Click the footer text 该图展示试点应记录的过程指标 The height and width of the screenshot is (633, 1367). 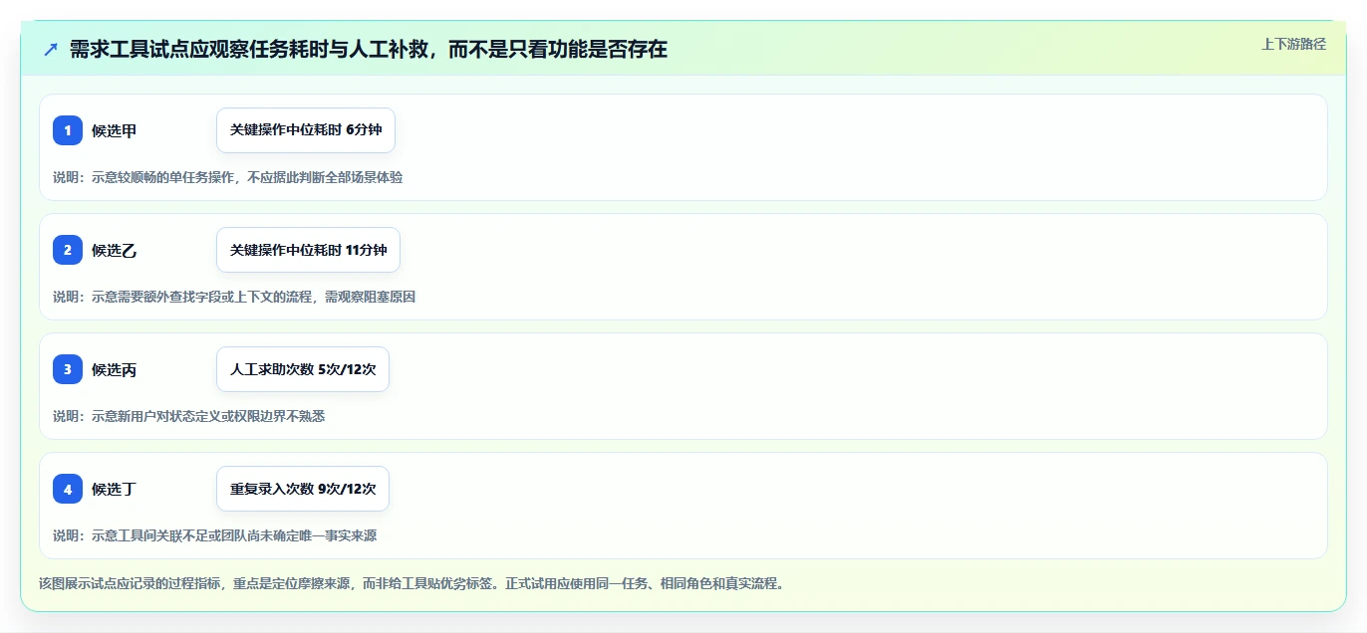(x=132, y=583)
